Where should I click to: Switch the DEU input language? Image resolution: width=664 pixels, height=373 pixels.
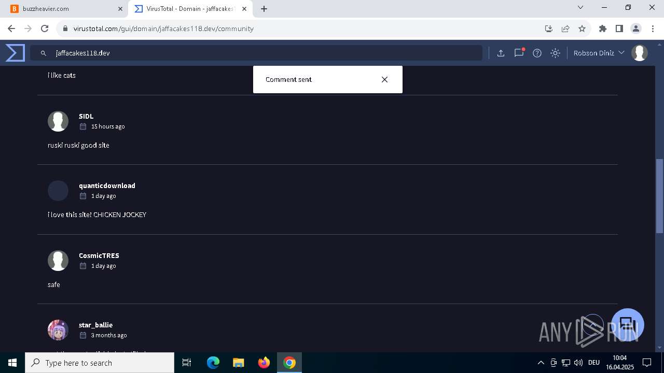(x=594, y=363)
